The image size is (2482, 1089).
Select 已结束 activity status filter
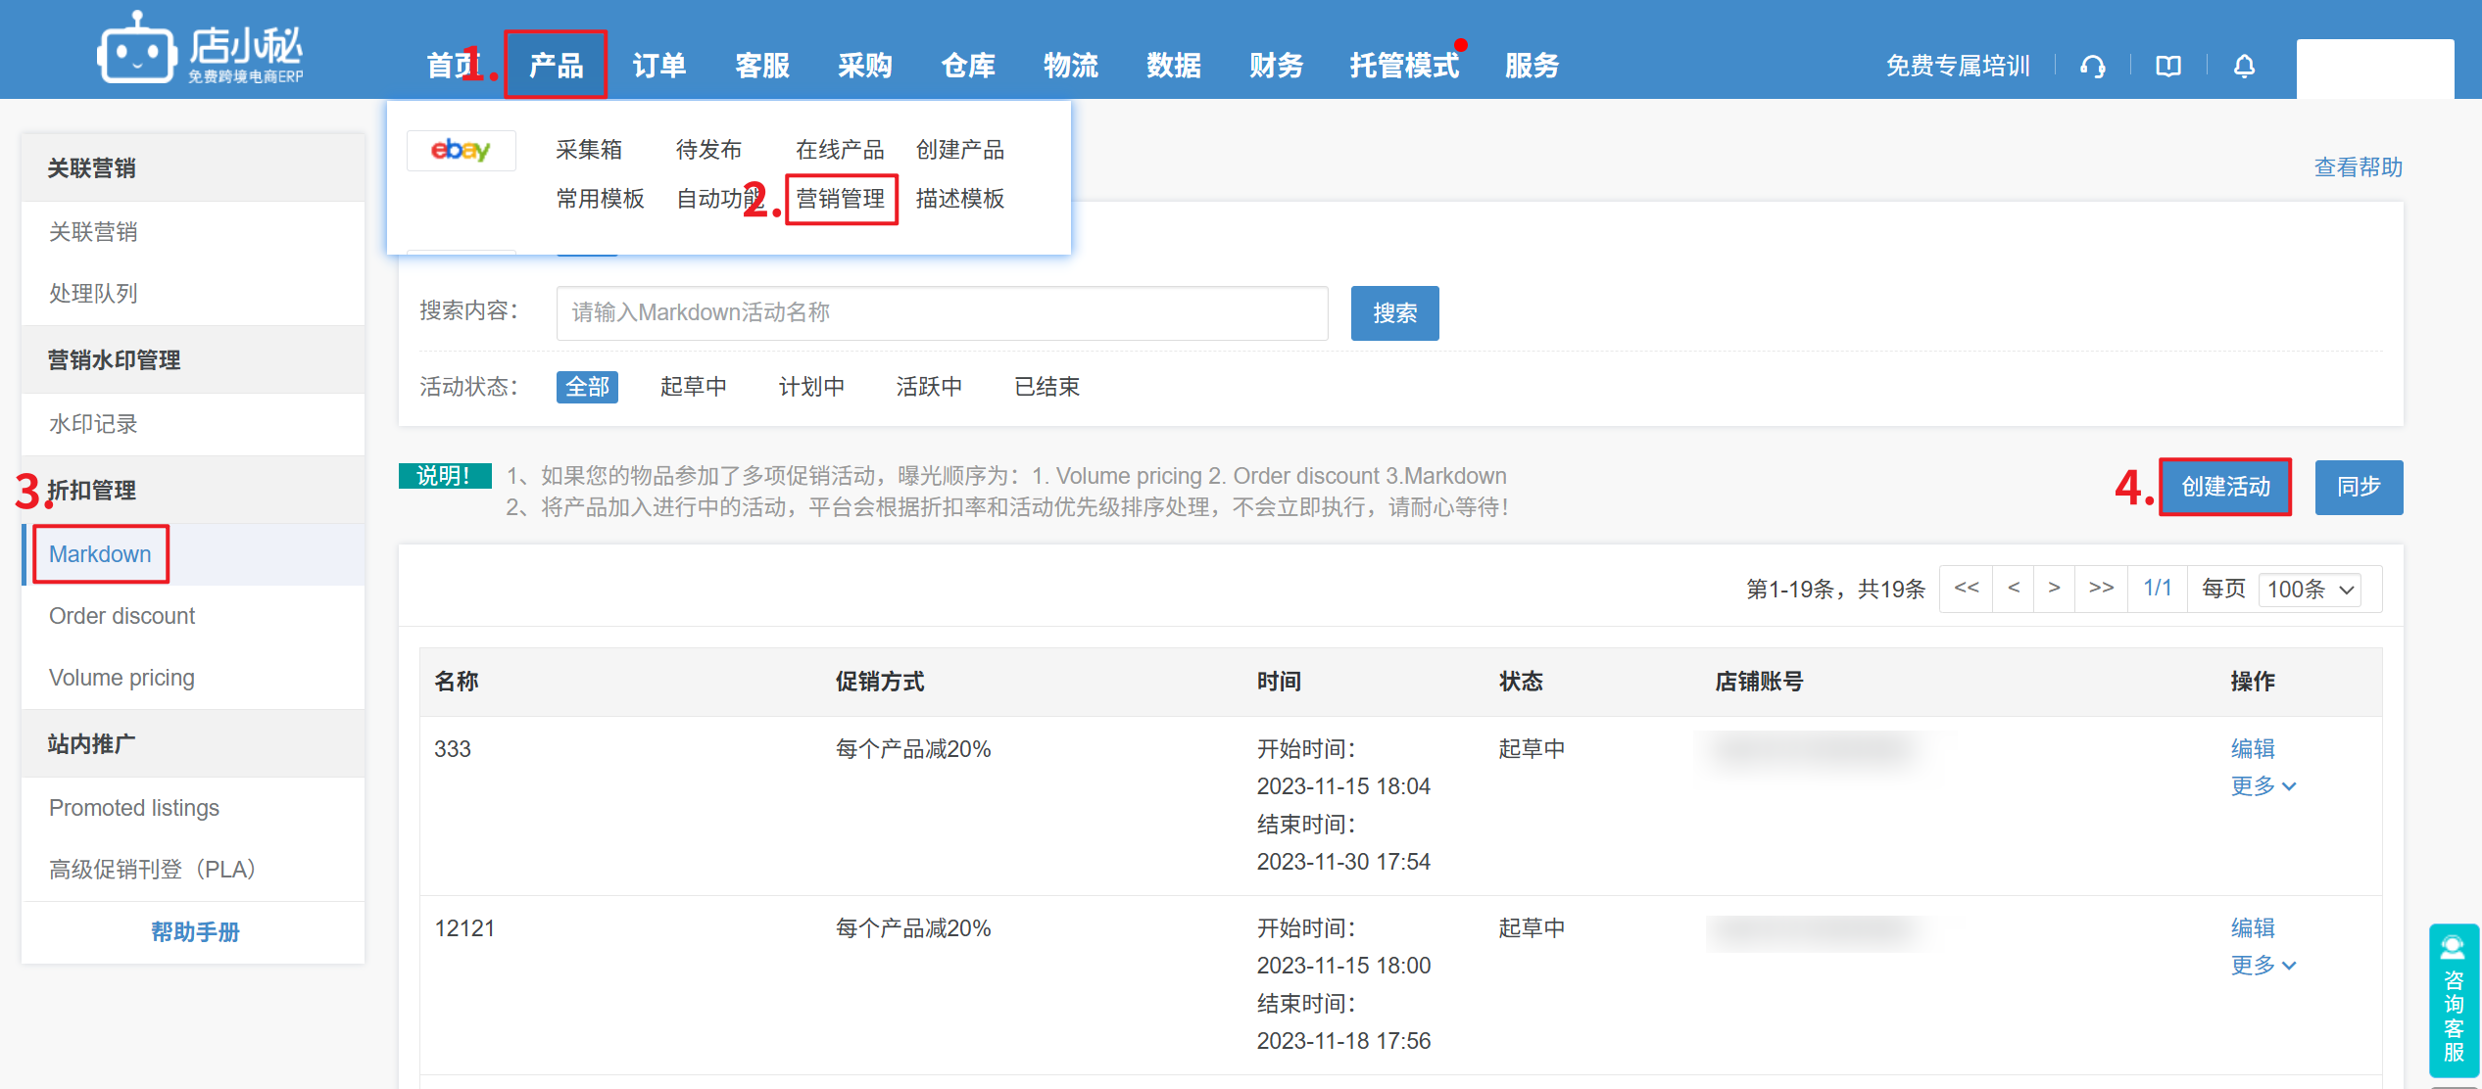(x=1046, y=387)
